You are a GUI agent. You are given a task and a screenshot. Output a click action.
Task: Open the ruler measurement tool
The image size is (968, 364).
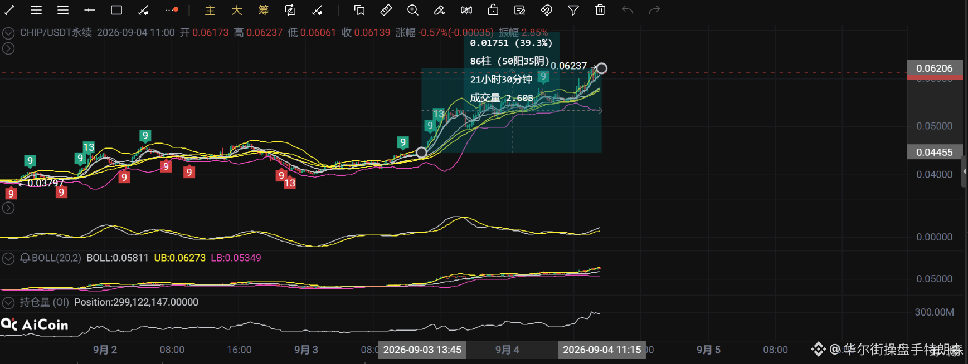point(386,10)
